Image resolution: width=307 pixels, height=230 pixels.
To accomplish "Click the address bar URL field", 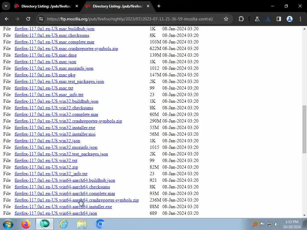I will 130,19.
